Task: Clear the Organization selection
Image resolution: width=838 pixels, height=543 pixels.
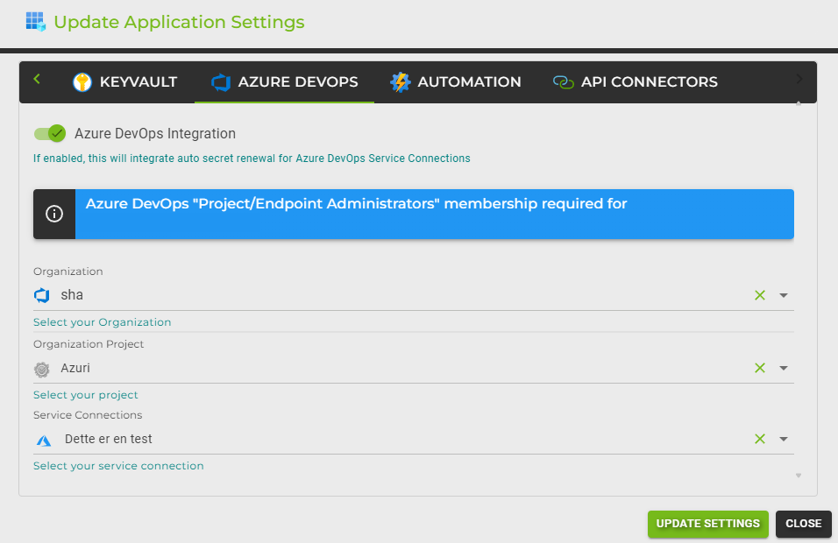Action: click(759, 295)
